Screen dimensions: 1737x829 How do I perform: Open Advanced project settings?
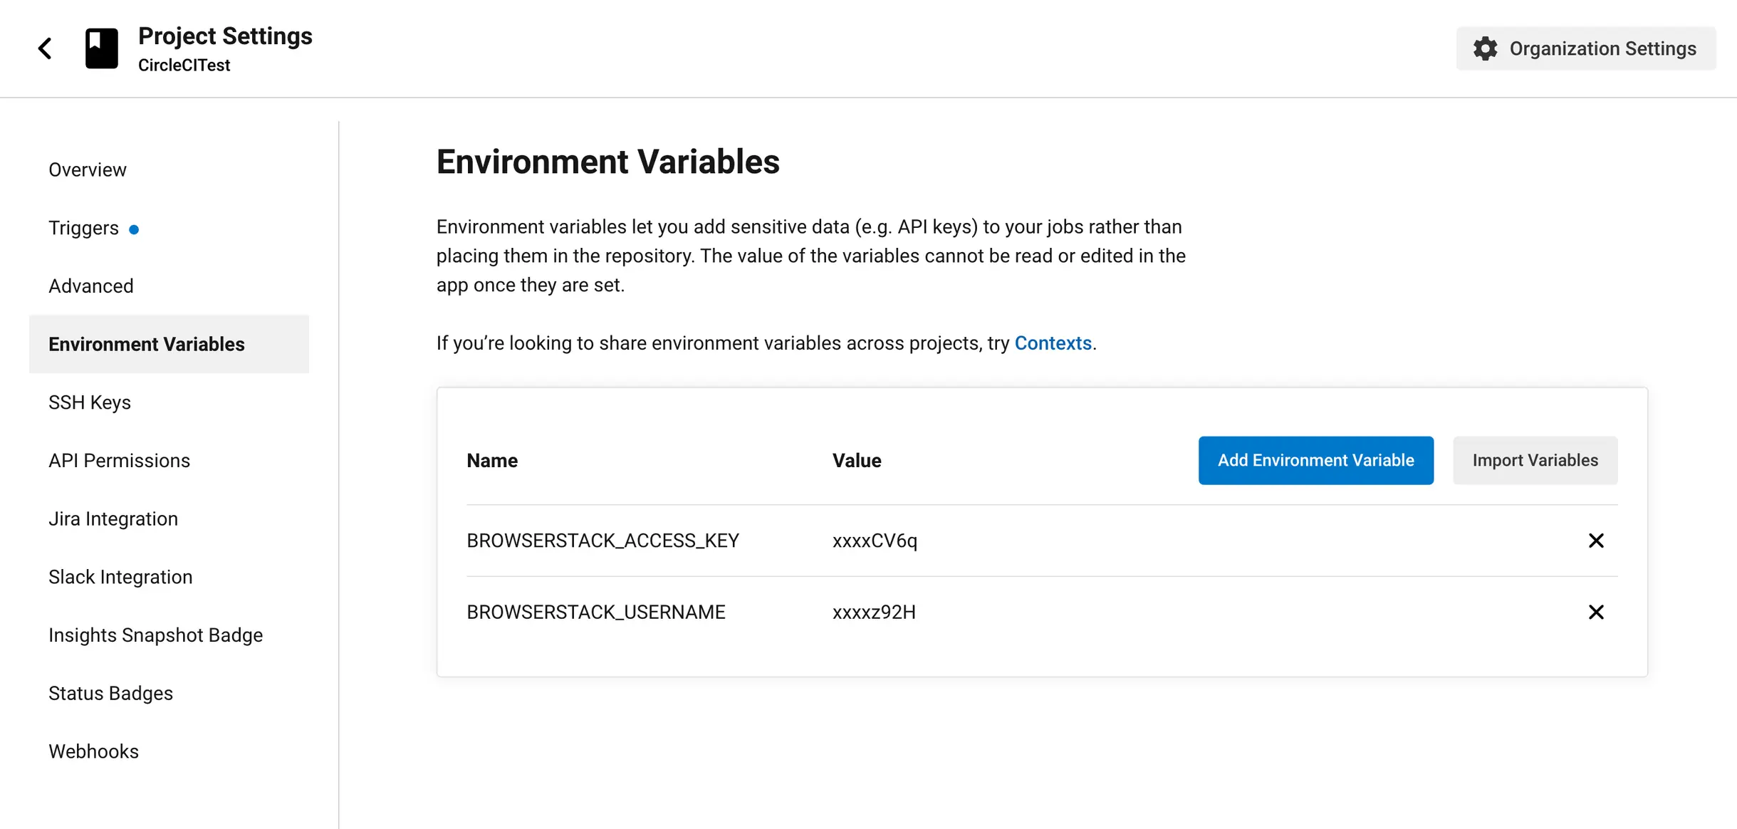tap(91, 286)
